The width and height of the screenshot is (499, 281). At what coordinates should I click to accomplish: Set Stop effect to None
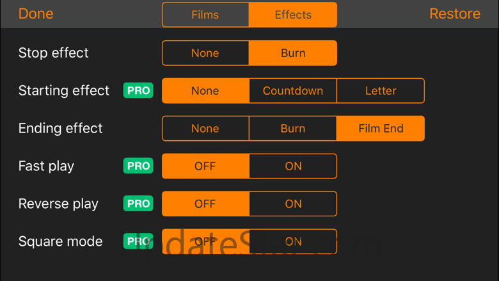pos(205,53)
